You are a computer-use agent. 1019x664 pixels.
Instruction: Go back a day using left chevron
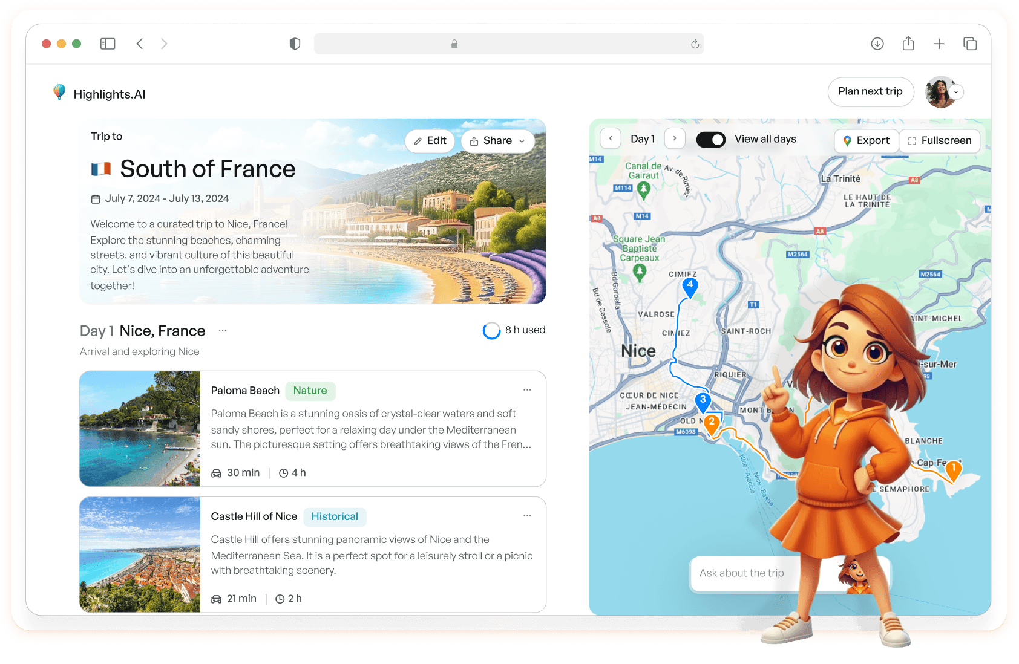(611, 138)
